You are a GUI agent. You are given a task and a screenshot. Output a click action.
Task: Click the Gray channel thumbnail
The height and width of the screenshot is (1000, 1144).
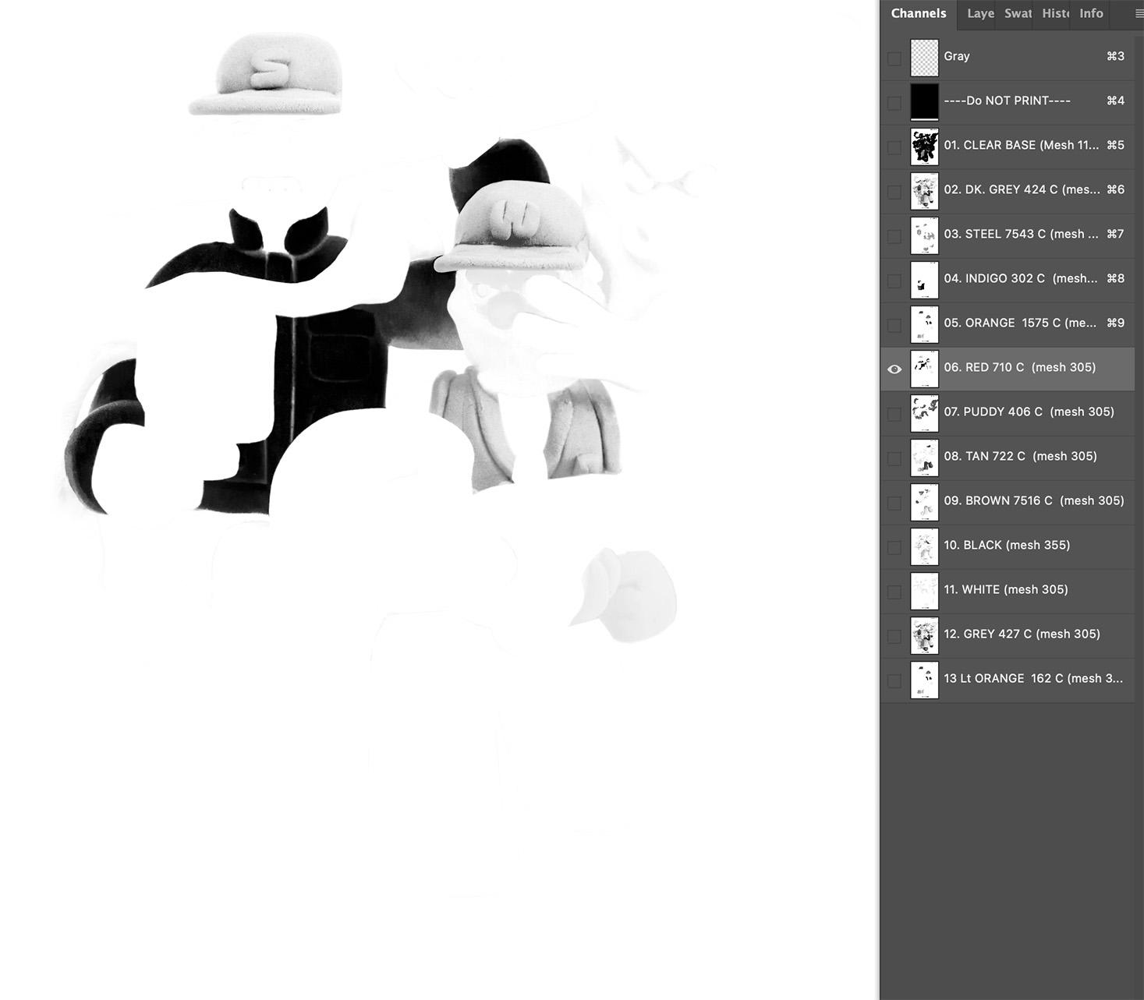[924, 56]
